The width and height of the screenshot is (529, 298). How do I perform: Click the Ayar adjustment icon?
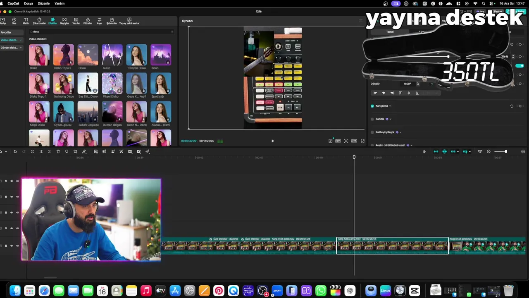click(x=99, y=21)
